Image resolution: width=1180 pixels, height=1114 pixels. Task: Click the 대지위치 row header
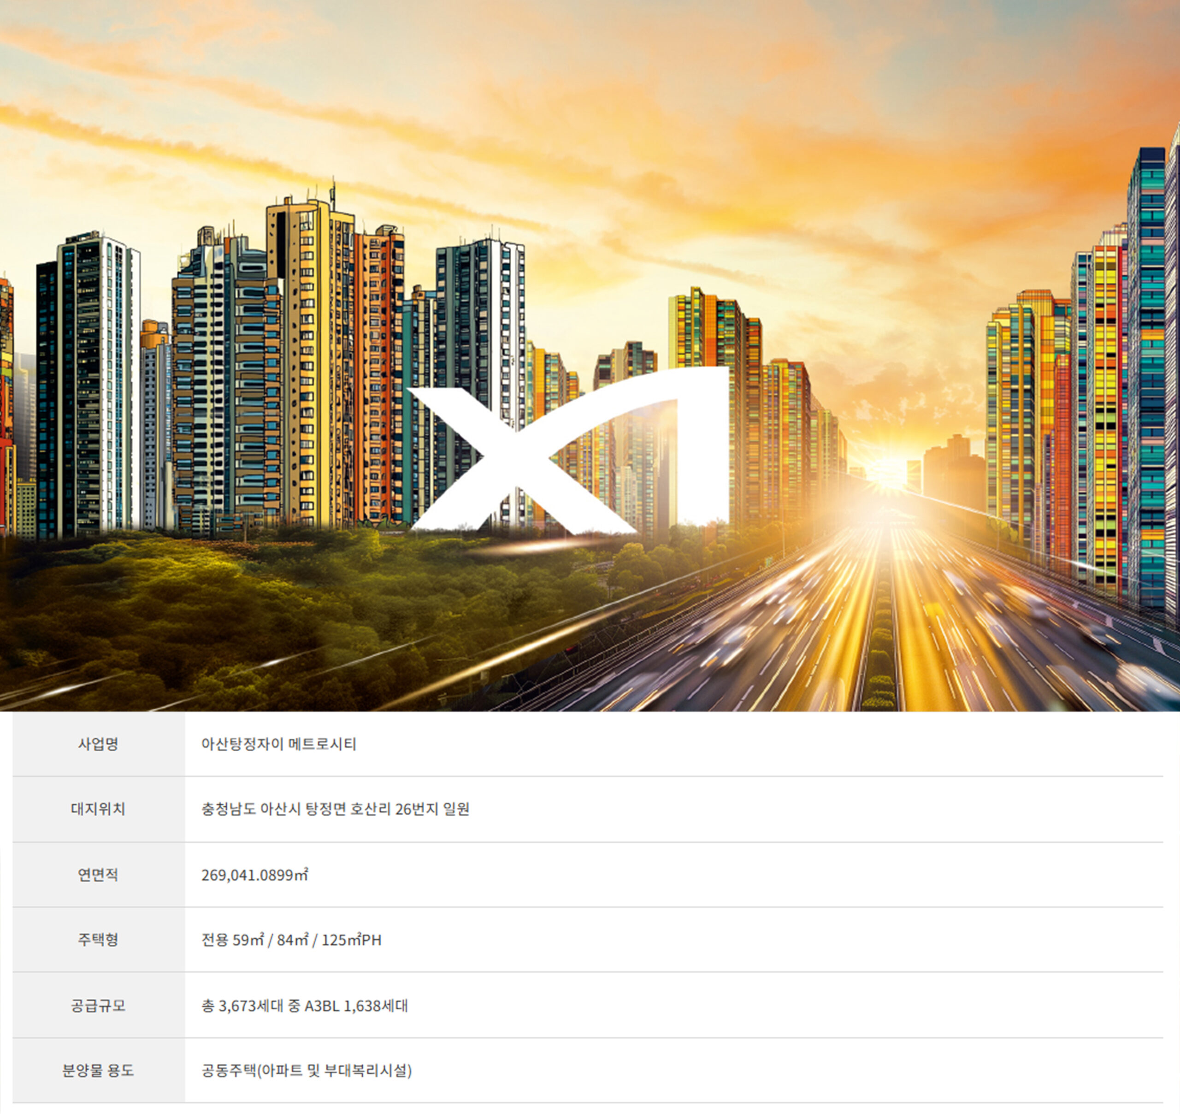[99, 809]
